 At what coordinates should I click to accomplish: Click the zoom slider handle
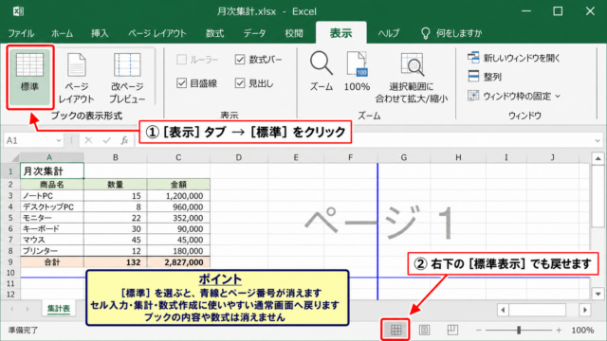(519, 330)
